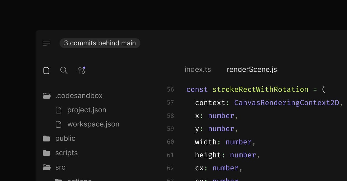Open the project.json file
347x181 pixels.
(87, 110)
